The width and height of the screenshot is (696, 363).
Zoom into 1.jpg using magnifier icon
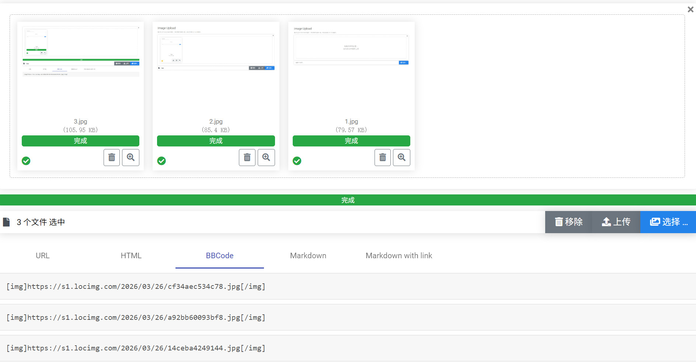pyautogui.click(x=401, y=158)
